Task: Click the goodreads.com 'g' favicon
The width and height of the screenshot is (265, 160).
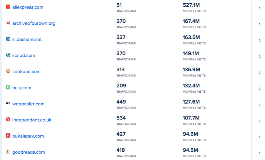Action: pyautogui.click(x=8, y=152)
